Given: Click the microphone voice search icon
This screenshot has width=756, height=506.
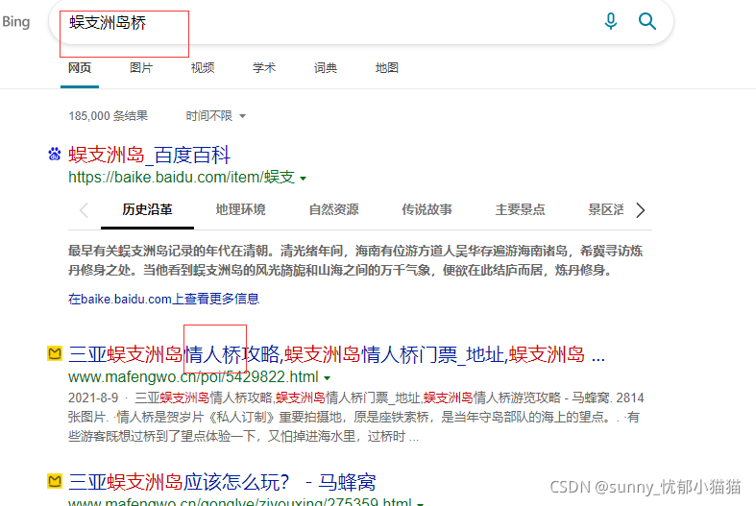Looking at the screenshot, I should [x=610, y=22].
